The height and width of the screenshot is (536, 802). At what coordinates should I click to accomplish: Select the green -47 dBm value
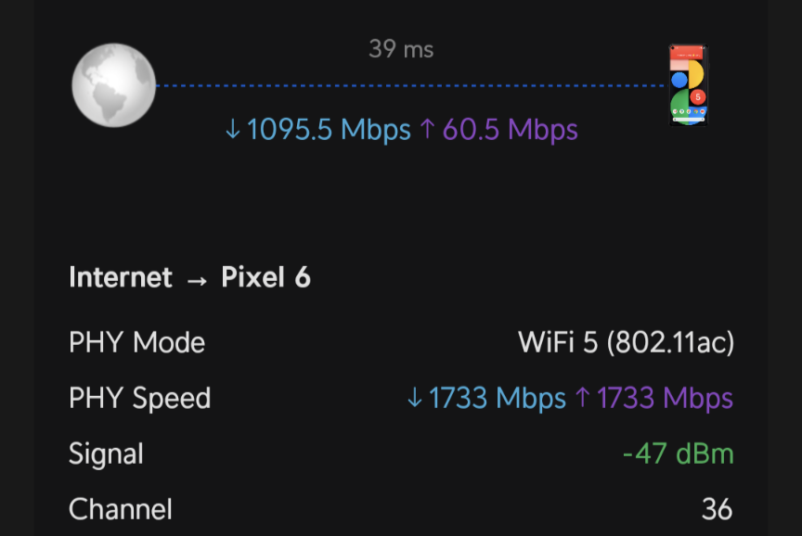(679, 453)
